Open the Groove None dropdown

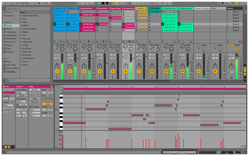click(x=8, y=105)
